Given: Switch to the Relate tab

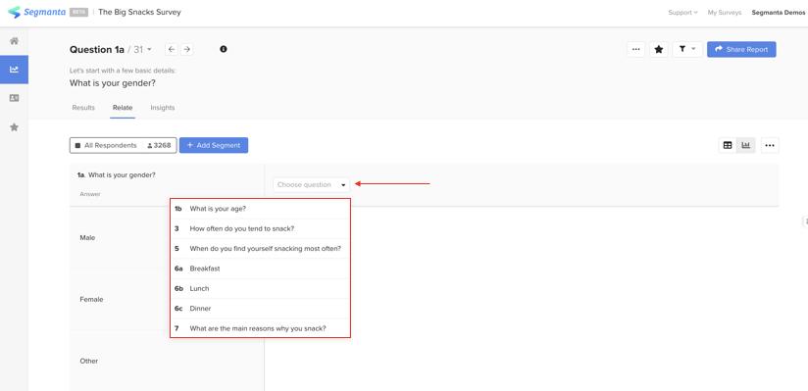Looking at the screenshot, I should pos(123,108).
